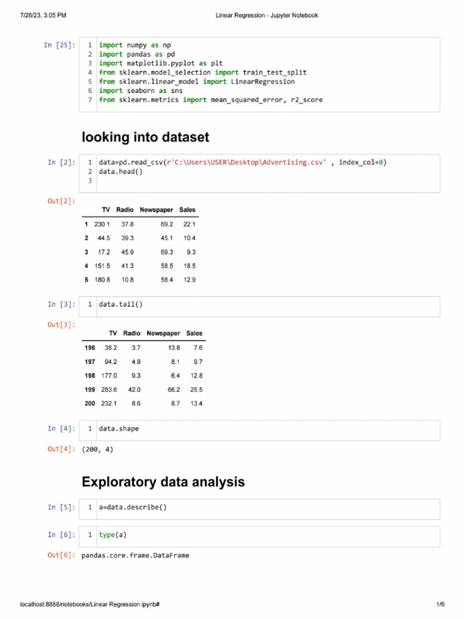Click the In [25] prompt label

[60, 45]
